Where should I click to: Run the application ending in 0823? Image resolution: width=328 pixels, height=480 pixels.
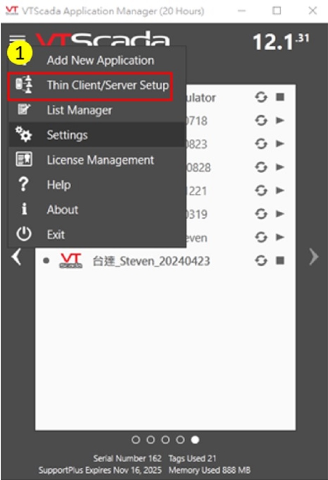280,144
